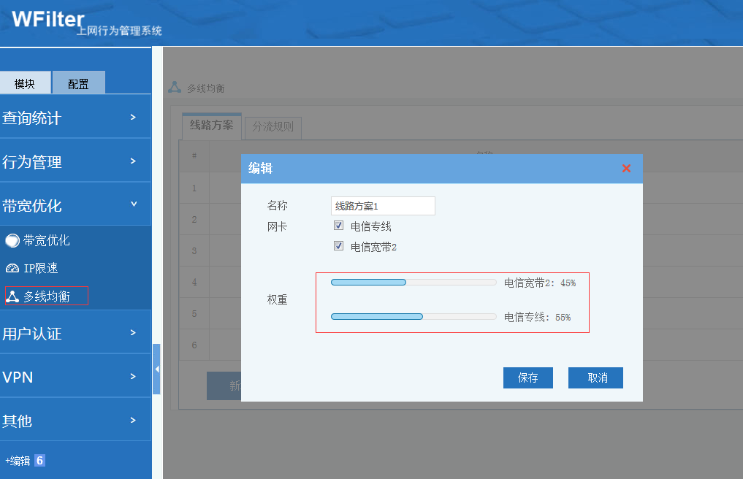Image resolution: width=743 pixels, height=479 pixels.
Task: Click the bandwidth optimization icon (带宽优化)
Action: [12, 240]
